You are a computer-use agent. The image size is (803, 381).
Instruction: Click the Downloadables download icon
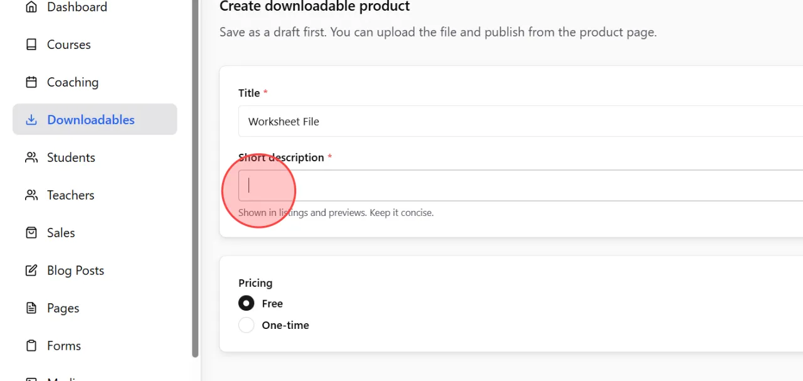coord(31,120)
